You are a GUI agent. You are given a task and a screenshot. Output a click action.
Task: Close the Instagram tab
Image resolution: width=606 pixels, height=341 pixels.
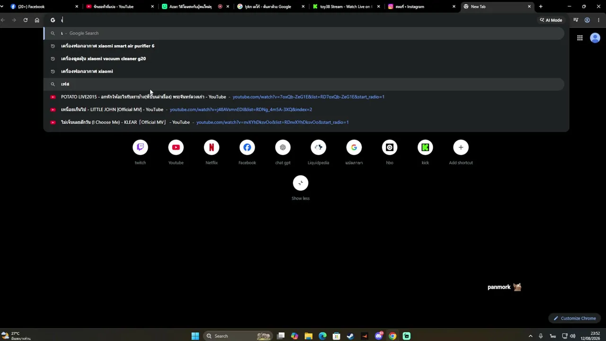pos(454,7)
